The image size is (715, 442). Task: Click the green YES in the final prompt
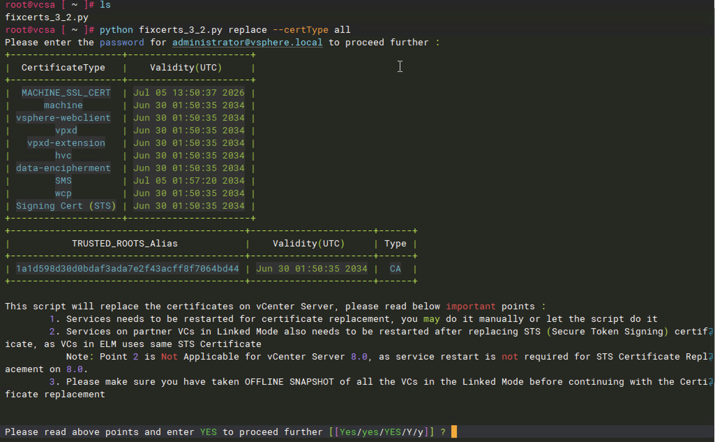[x=208, y=432]
